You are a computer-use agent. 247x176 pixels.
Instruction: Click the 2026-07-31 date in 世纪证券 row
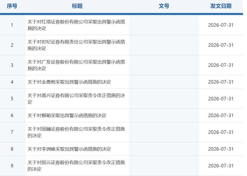221,45
